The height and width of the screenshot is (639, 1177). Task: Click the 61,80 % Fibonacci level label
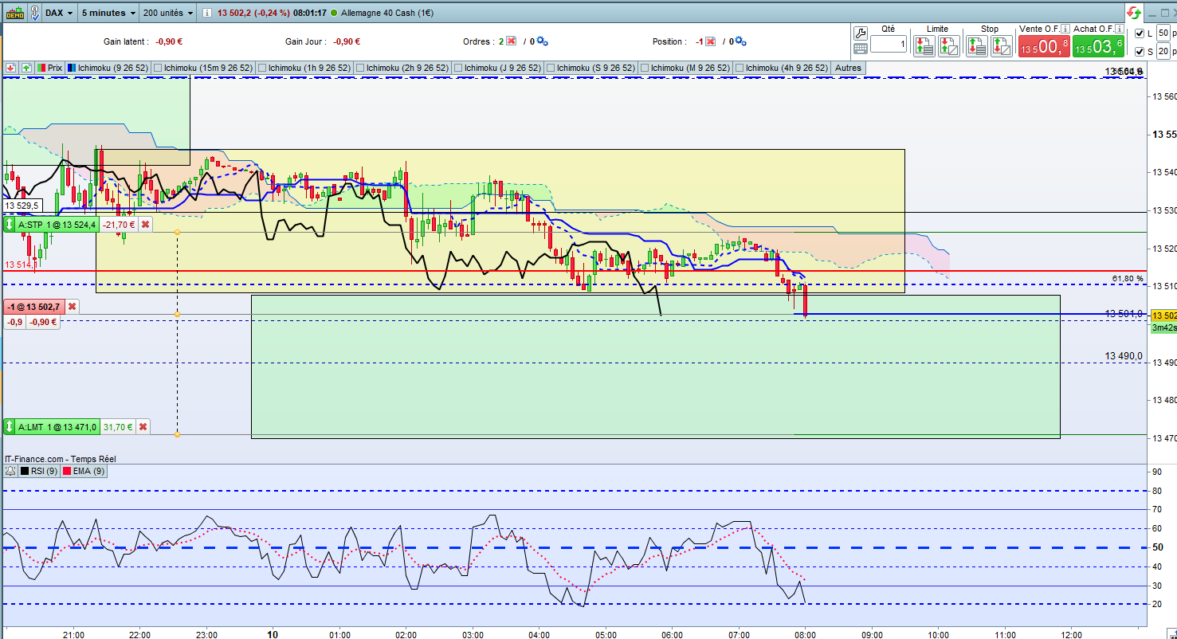[1128, 278]
